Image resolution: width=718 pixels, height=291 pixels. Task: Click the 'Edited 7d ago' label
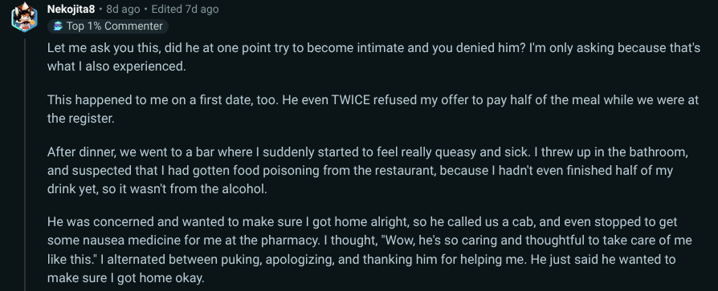(185, 9)
